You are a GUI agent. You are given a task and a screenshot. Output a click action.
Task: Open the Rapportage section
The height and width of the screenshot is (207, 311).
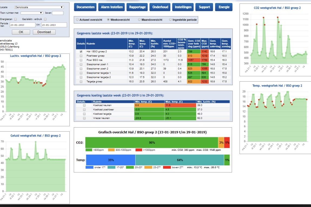coord(137,7)
